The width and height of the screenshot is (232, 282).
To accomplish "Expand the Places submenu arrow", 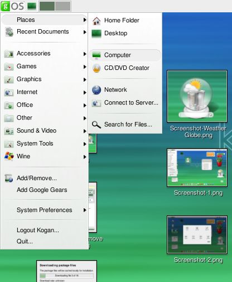I will pos(85,20).
